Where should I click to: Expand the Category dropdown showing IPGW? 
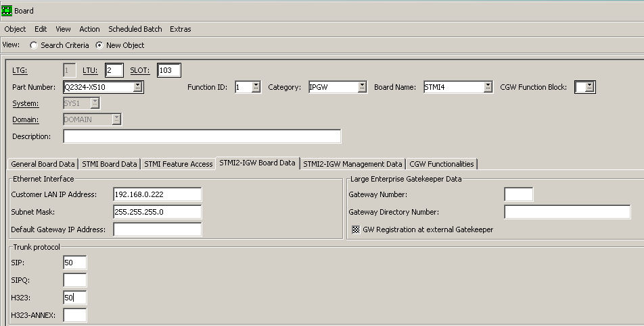coord(362,87)
